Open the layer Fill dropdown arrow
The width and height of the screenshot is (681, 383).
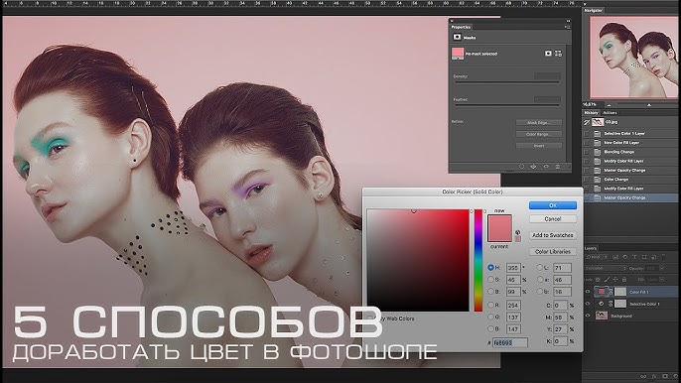(x=662, y=280)
